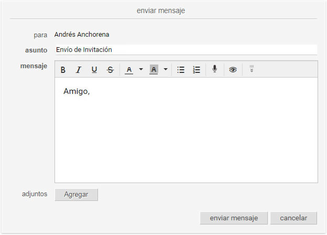Cancel the message with cancelar button
Image resolution: width=327 pixels, height=235 pixels.
pos(293,218)
